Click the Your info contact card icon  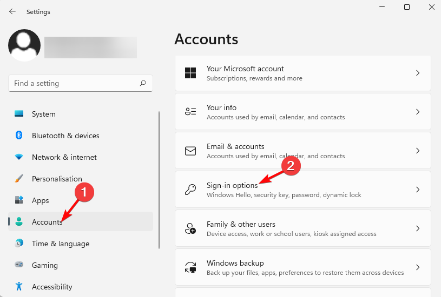[190, 112]
